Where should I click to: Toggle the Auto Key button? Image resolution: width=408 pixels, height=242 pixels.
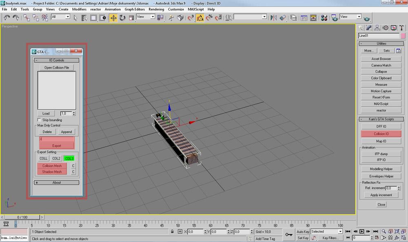(303, 231)
